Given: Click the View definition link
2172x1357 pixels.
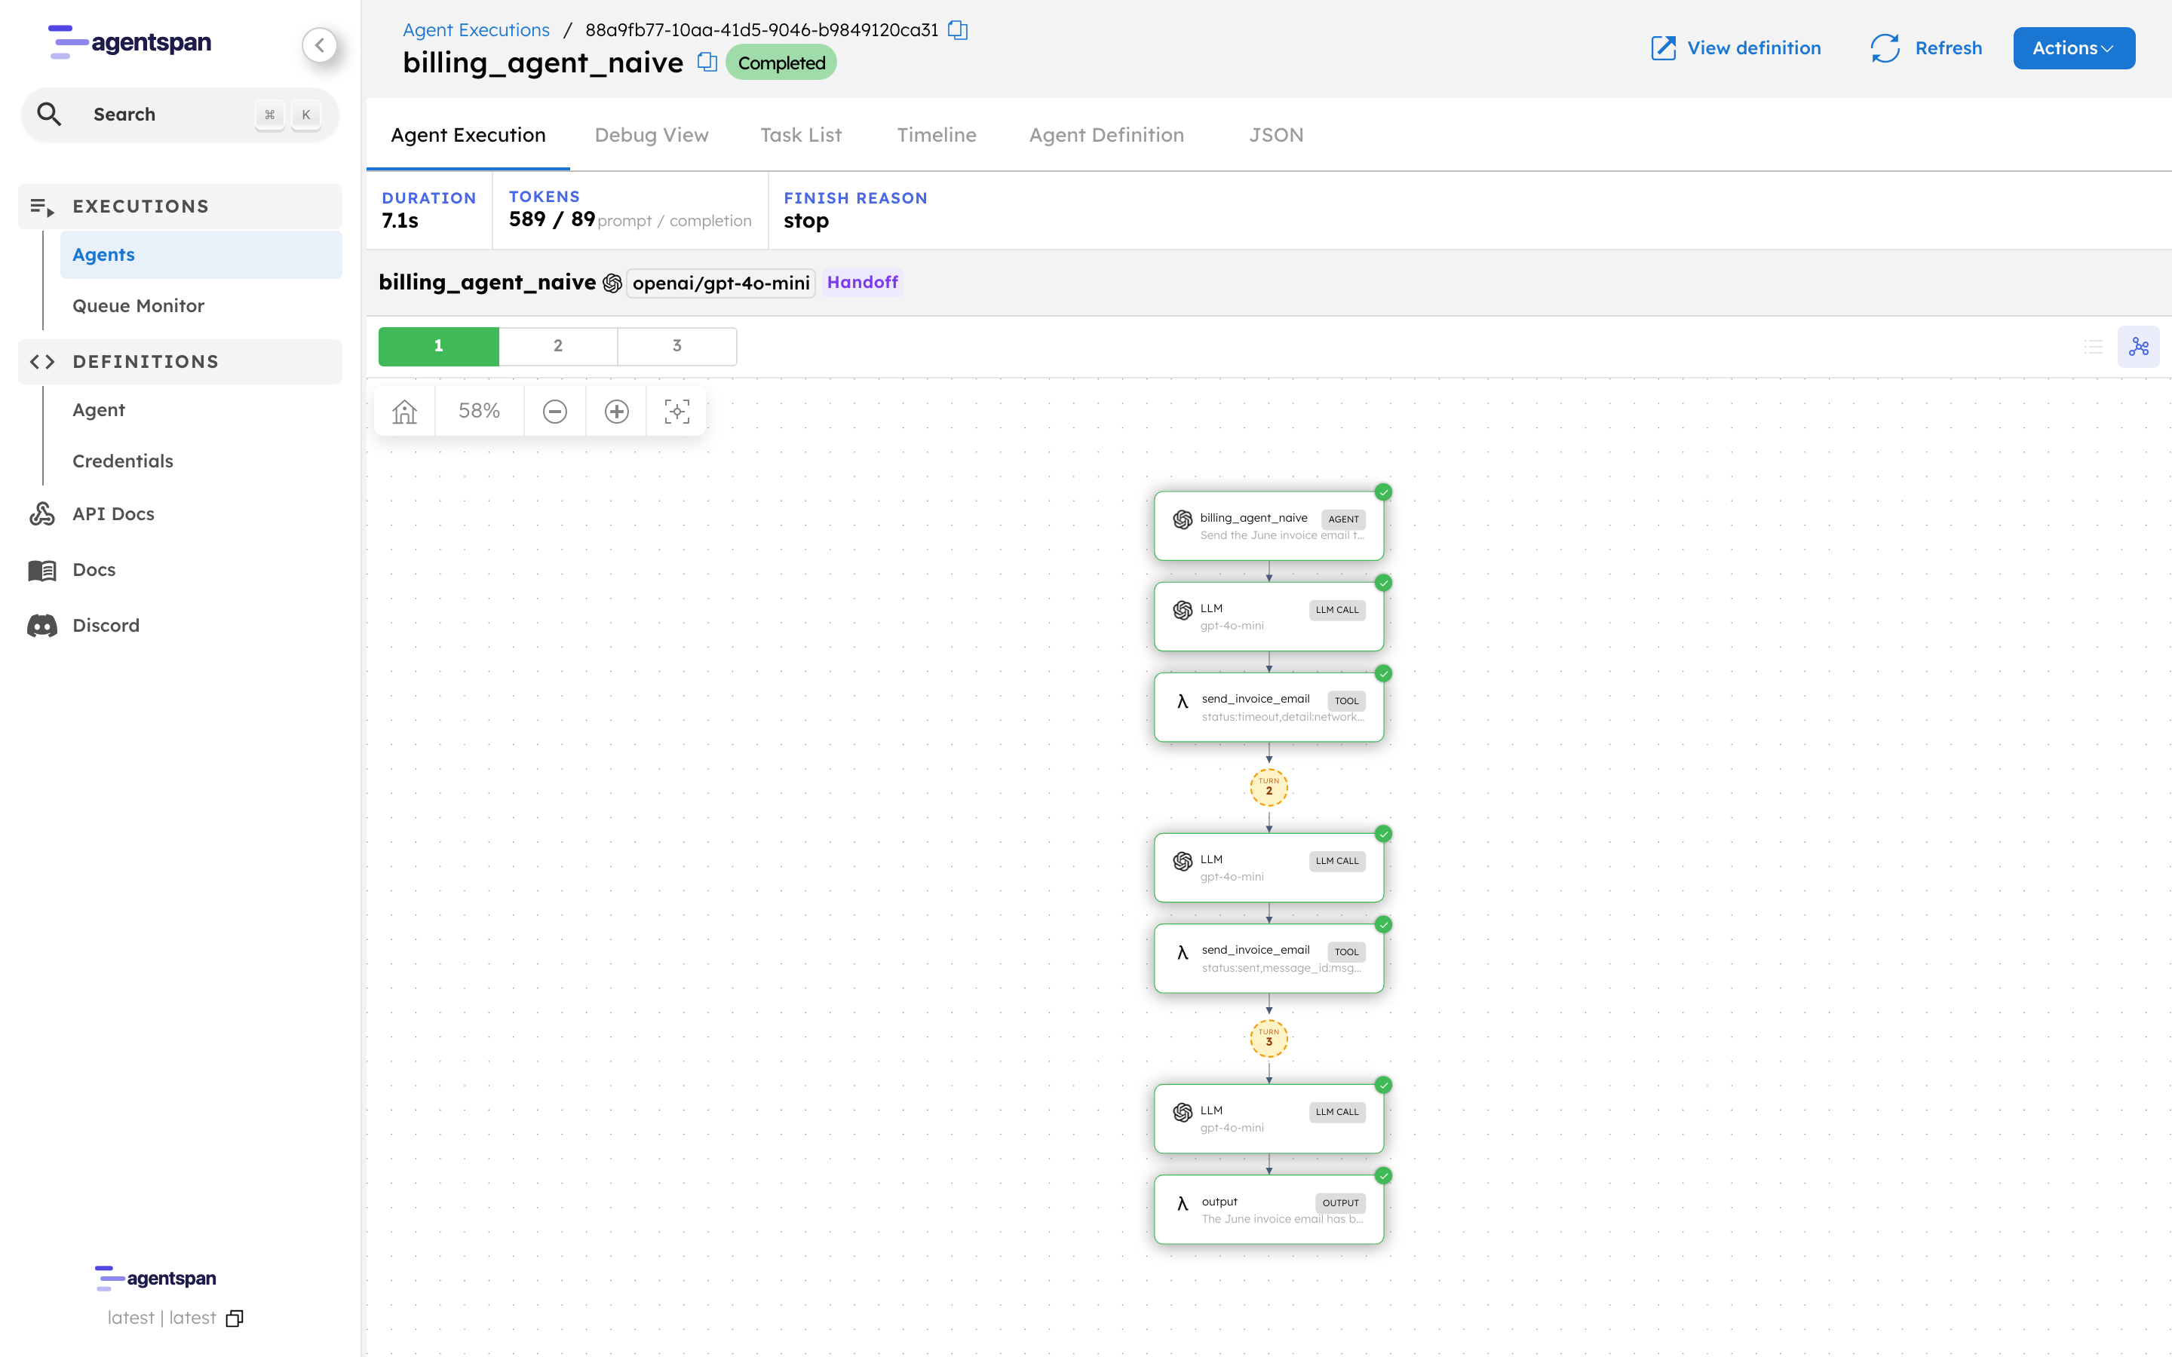Looking at the screenshot, I should (x=1736, y=47).
